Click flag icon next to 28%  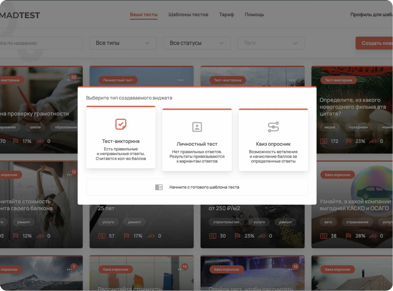pos(348,236)
